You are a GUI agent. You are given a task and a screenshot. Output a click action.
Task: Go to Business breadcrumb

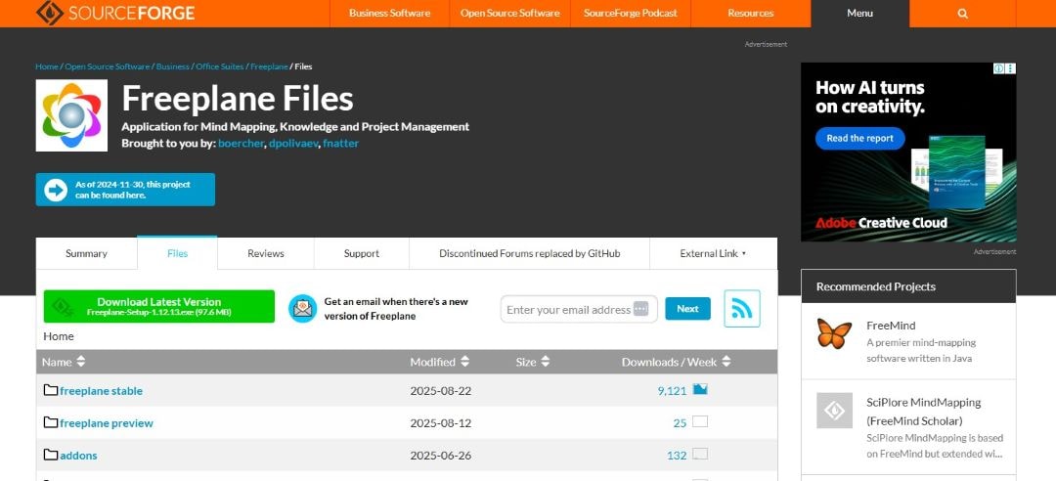(172, 66)
